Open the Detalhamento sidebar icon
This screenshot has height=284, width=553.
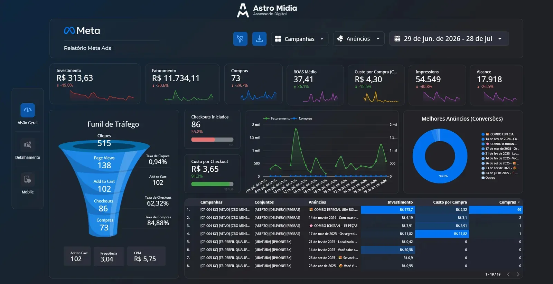point(28,145)
